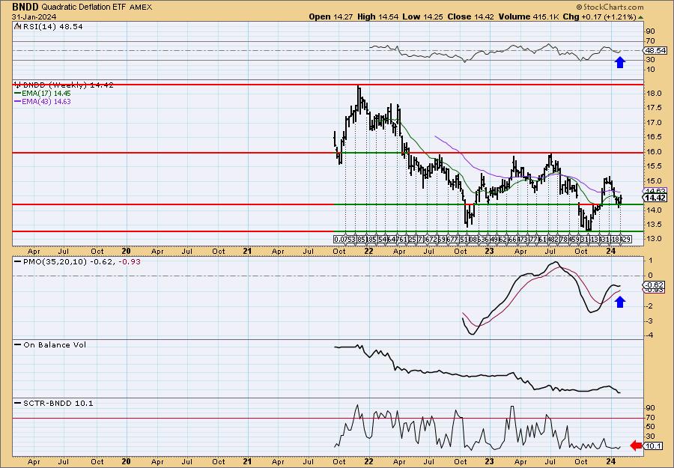
Task: Click the AMEX exchange label
Action: 140,7
